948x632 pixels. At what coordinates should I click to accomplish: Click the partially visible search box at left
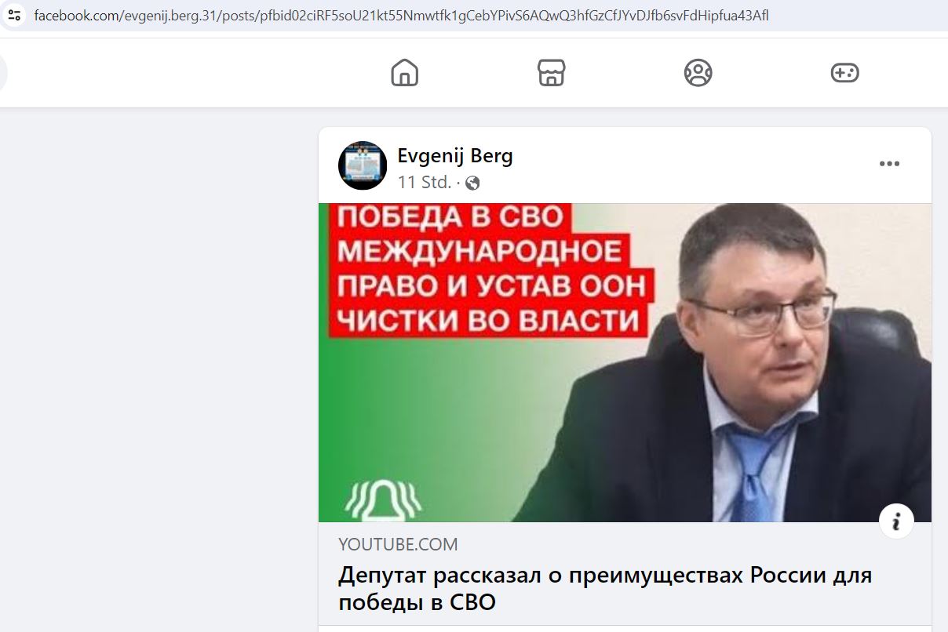(4, 73)
